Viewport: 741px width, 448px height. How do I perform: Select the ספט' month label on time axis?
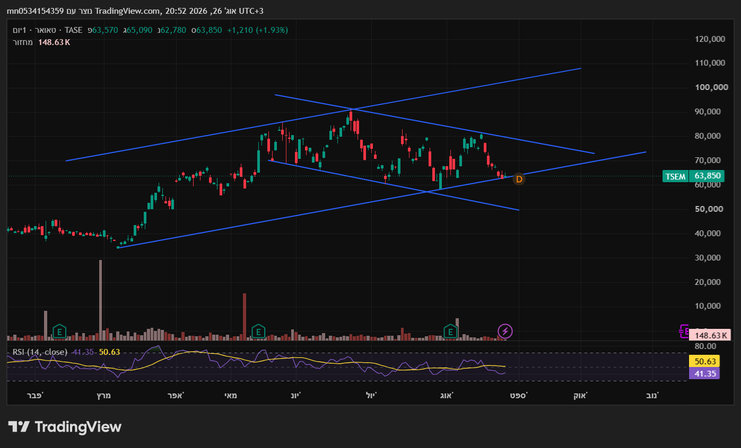coord(519,395)
